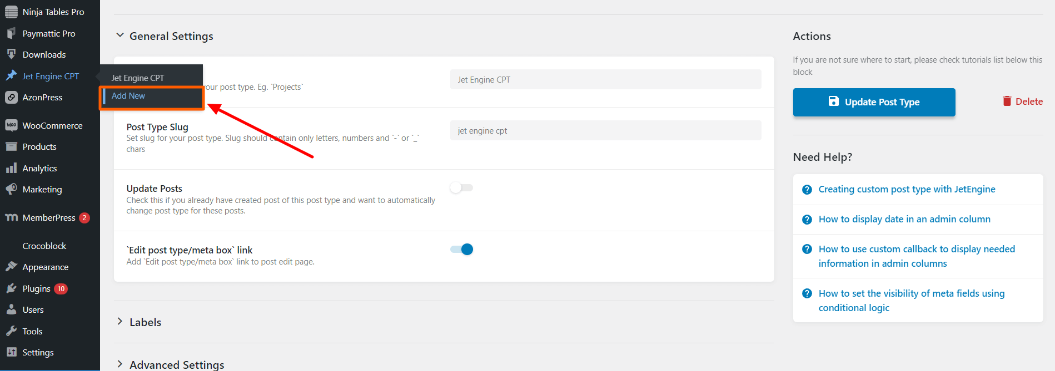
Task: Click the help icon beside custom callback tutorial
Action: [807, 250]
